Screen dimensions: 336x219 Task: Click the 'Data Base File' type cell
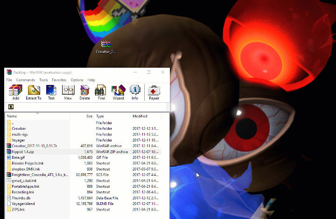pyautogui.click(x=107, y=198)
